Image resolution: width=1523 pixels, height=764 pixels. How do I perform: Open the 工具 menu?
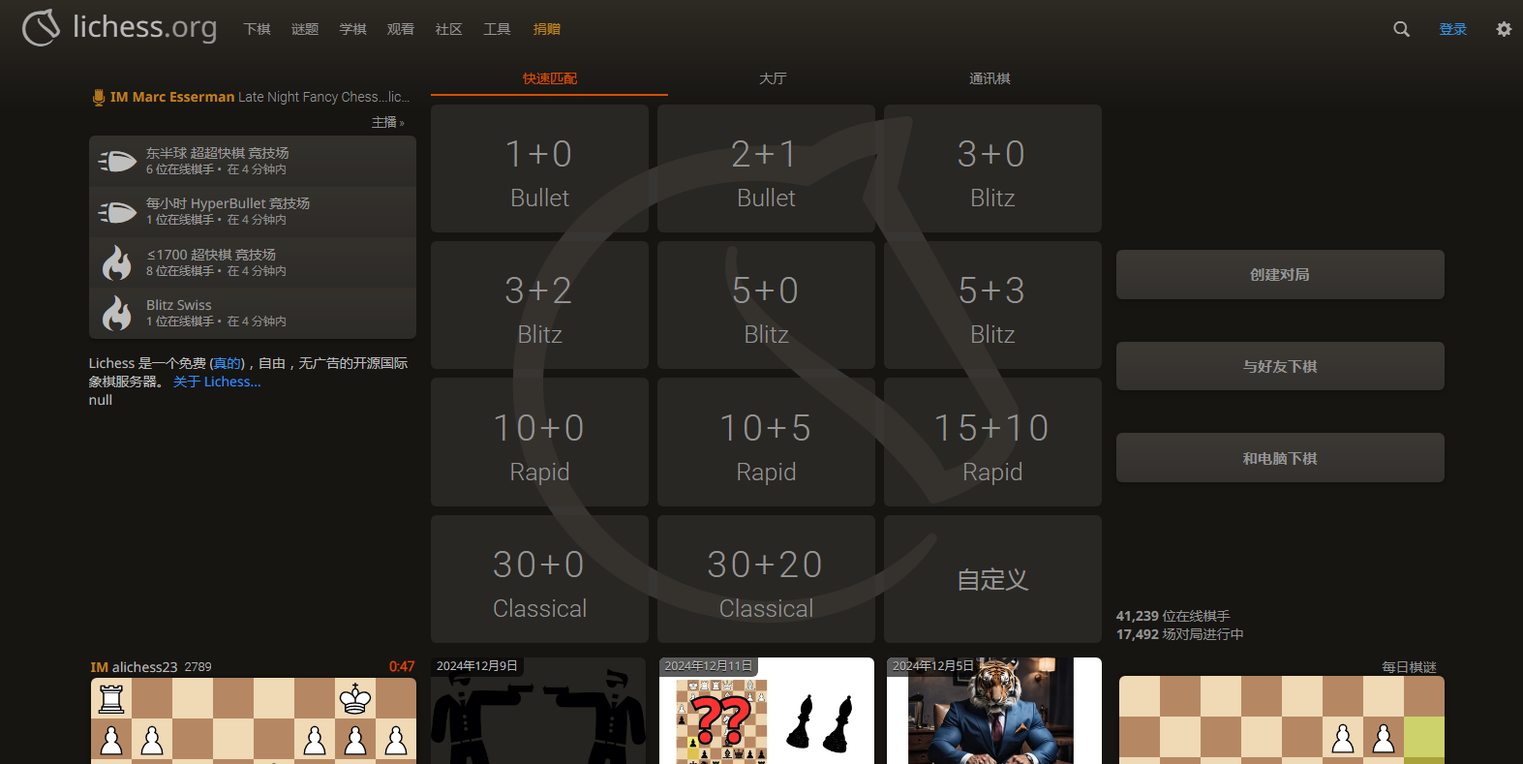coord(497,29)
